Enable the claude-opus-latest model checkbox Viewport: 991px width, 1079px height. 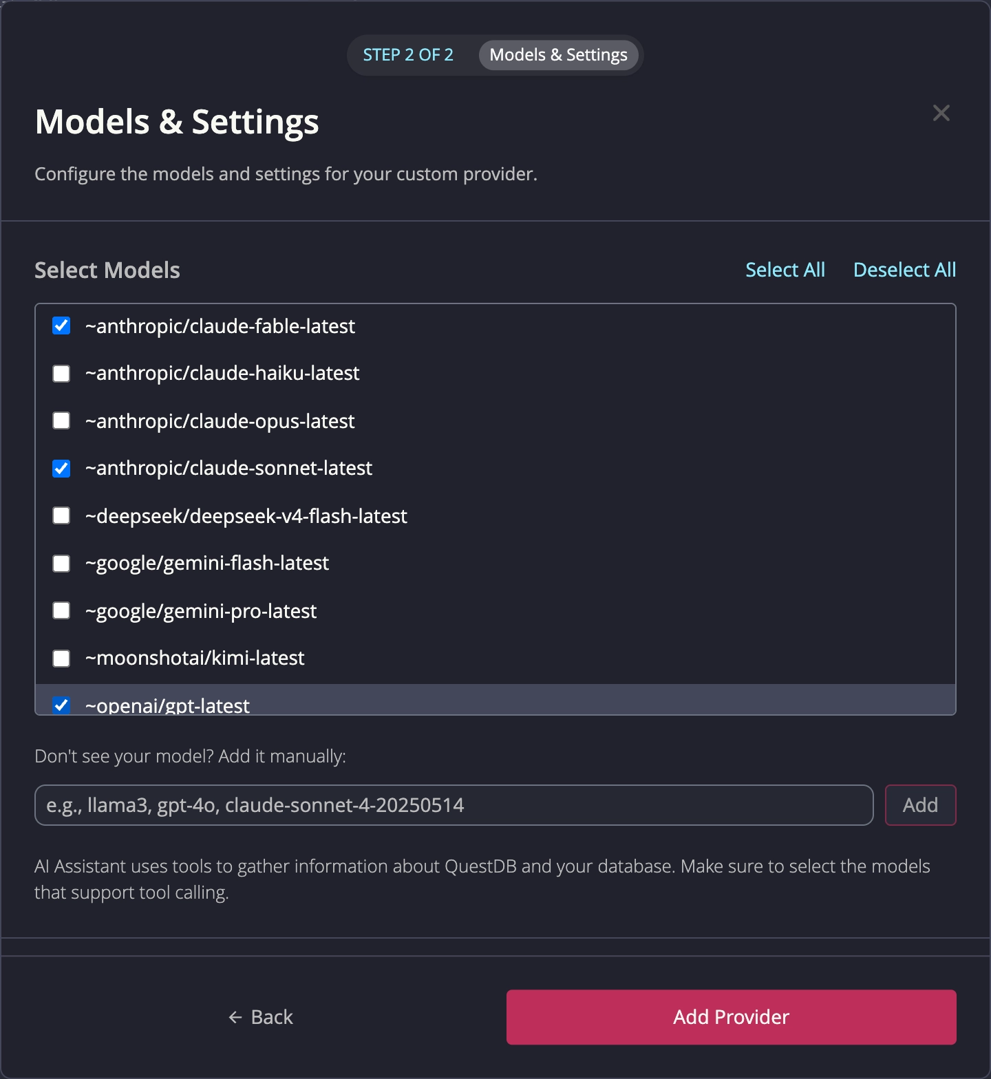point(61,420)
